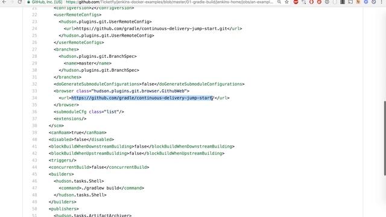The height and width of the screenshot is (217, 386).
Task: Click the 'triggers/' tag on line 43
Action: [63, 160]
